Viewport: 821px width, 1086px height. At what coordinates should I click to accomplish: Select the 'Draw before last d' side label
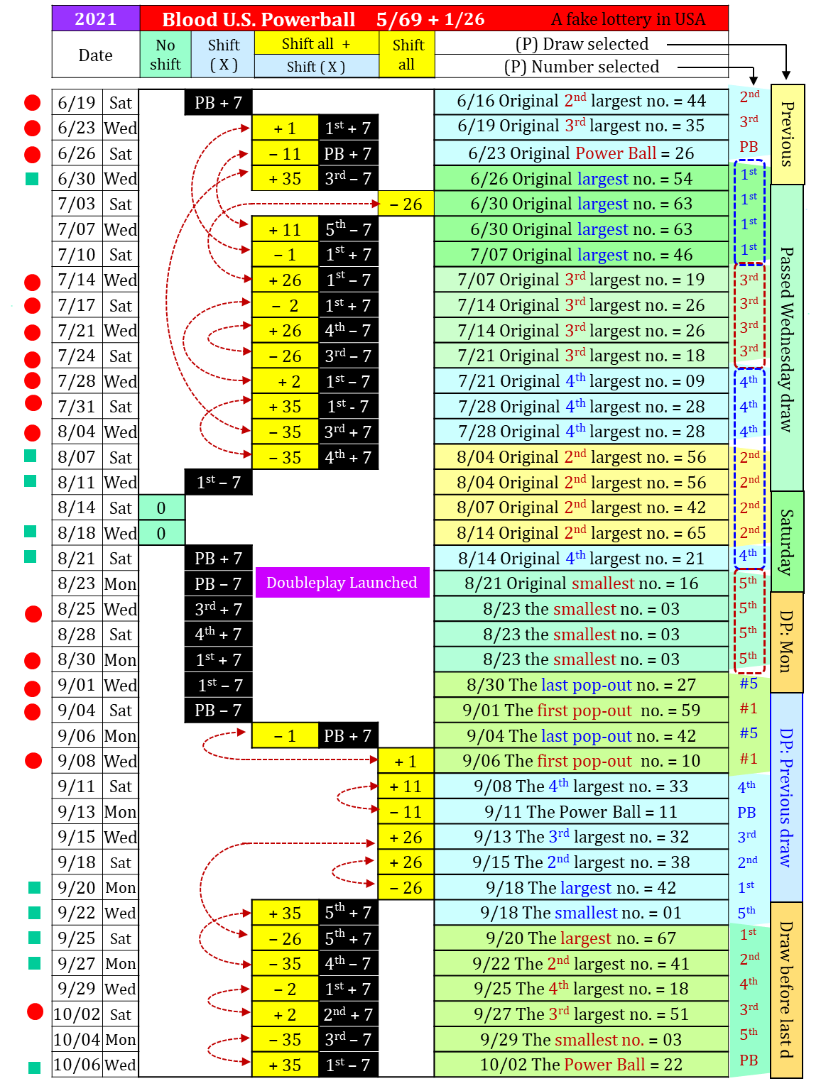point(786,989)
